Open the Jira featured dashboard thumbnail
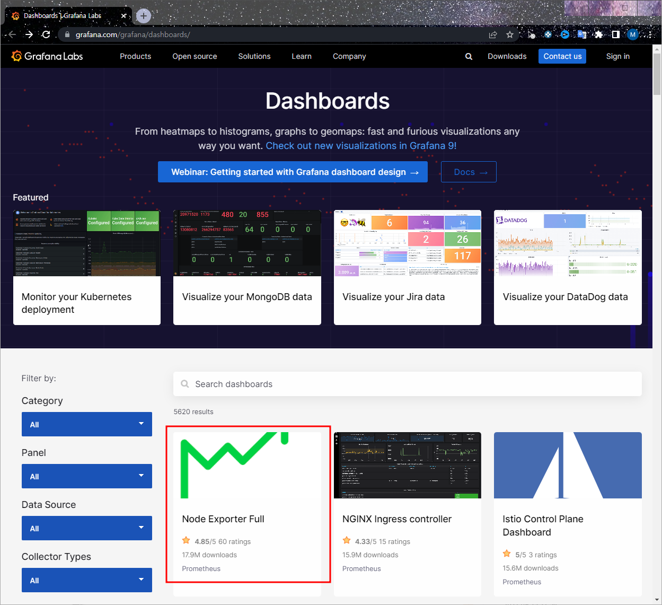The image size is (662, 605). pyautogui.click(x=408, y=243)
